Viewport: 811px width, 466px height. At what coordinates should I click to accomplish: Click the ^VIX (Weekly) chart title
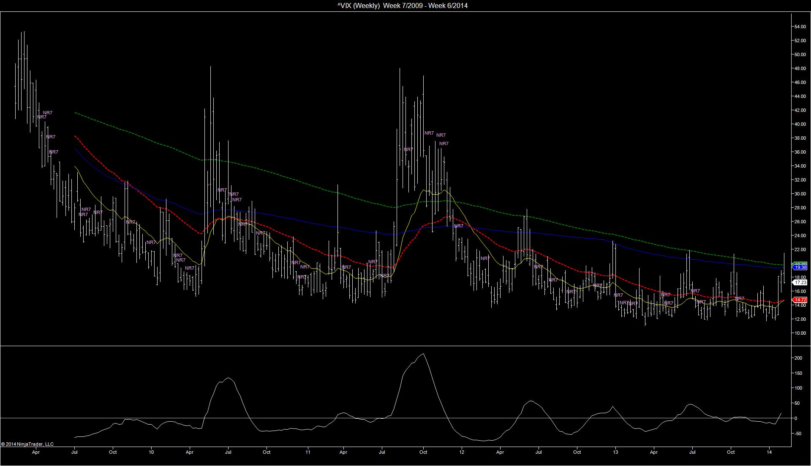click(x=403, y=5)
